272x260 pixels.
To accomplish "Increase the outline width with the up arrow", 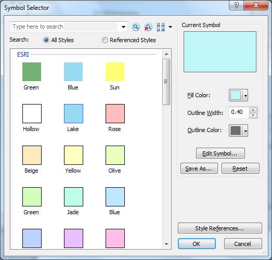I will [x=253, y=110].
